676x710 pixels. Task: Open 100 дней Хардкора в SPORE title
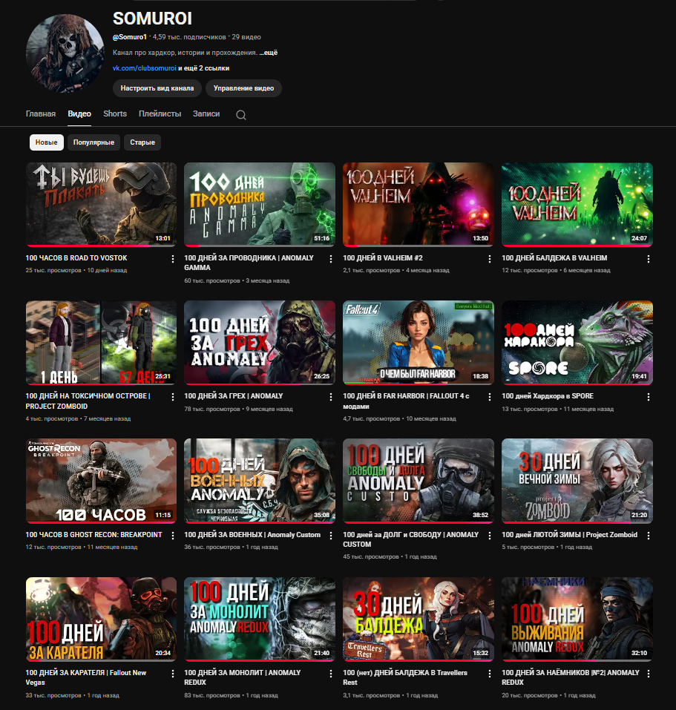coord(548,395)
